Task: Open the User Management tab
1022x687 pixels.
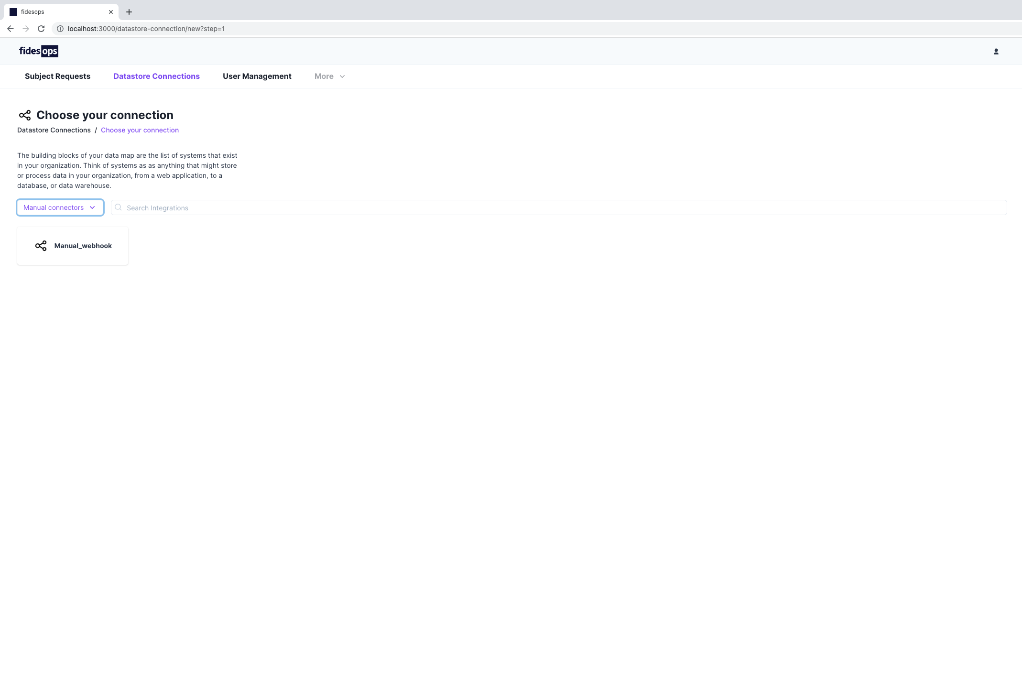Action: [257, 76]
